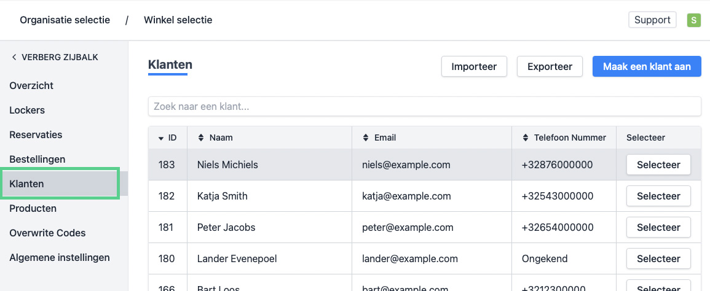
Task: Click the green S user avatar icon
Action: pyautogui.click(x=693, y=20)
